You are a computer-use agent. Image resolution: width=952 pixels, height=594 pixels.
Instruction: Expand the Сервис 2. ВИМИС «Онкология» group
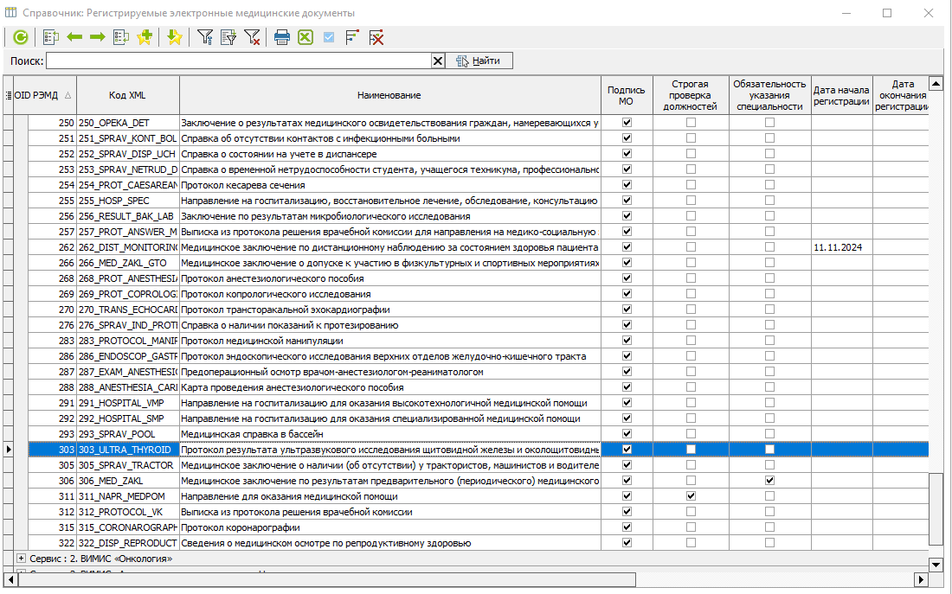pyautogui.click(x=21, y=559)
